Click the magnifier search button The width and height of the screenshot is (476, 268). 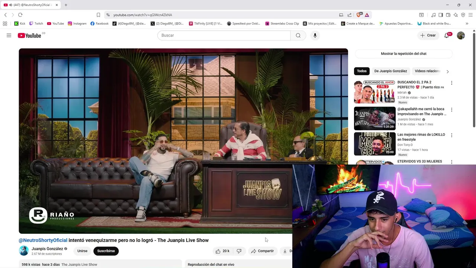click(x=298, y=35)
